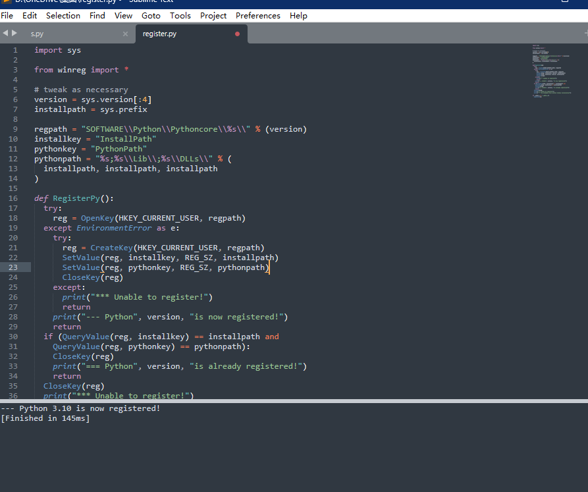Switch to the s.py tab
588x492 pixels.
38,33
